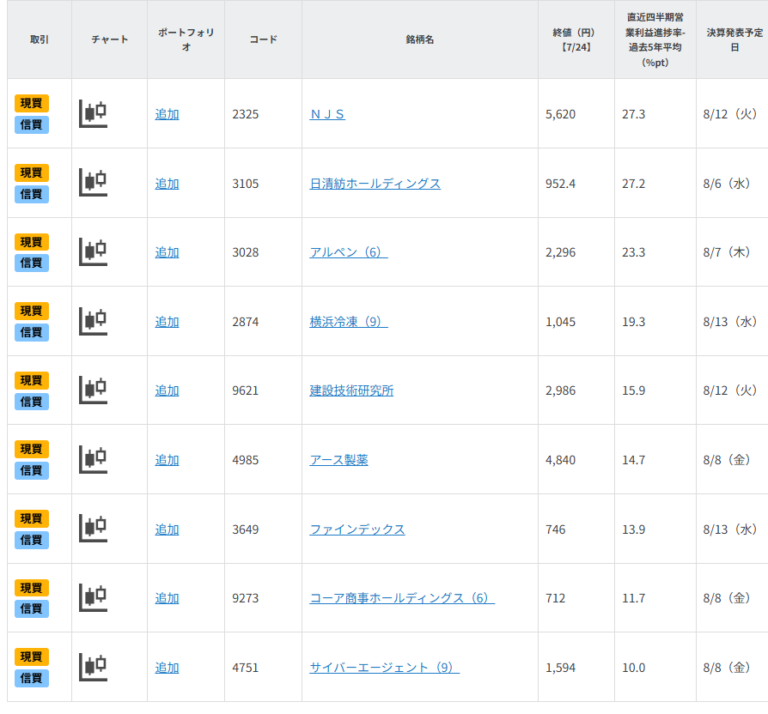The image size is (768, 714).
Task: Click 信買 in the 横浜冷凍 row
Action: pyautogui.click(x=32, y=332)
